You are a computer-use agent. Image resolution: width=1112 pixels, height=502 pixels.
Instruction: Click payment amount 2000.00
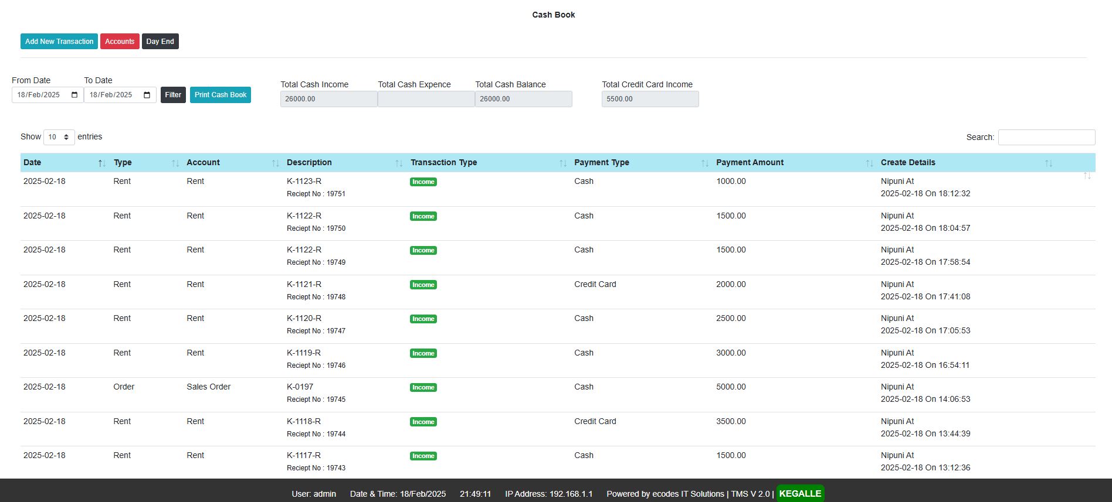click(731, 284)
